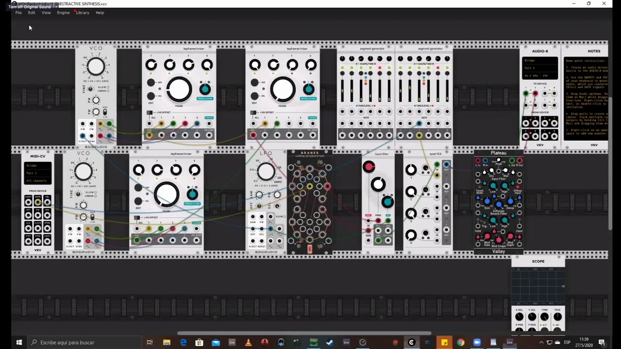The width and height of the screenshot is (621, 349).
Task: Open the AUDIO-8 sample rate 44.1 kHz selector
Action: (x=531, y=76)
